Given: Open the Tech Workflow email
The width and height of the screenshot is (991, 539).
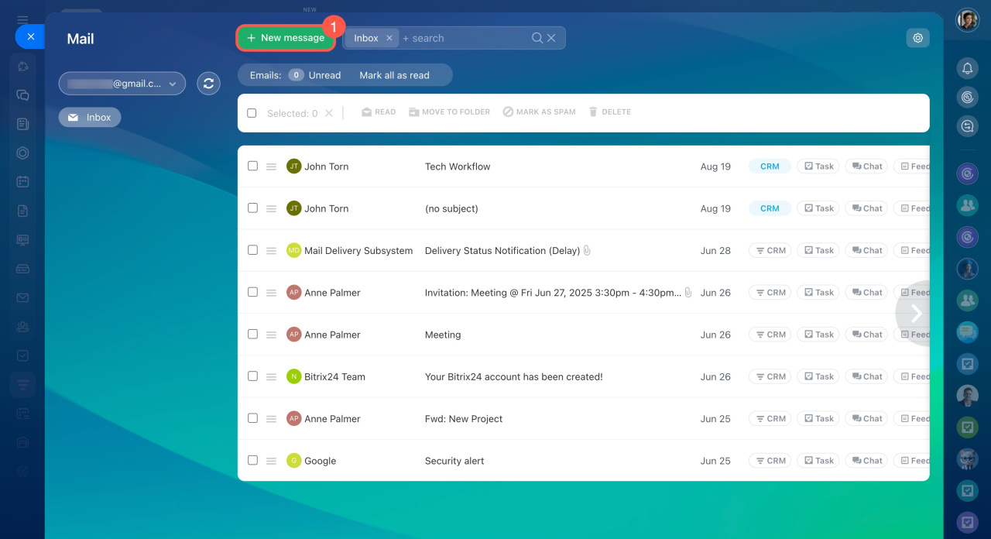Looking at the screenshot, I should 458,167.
